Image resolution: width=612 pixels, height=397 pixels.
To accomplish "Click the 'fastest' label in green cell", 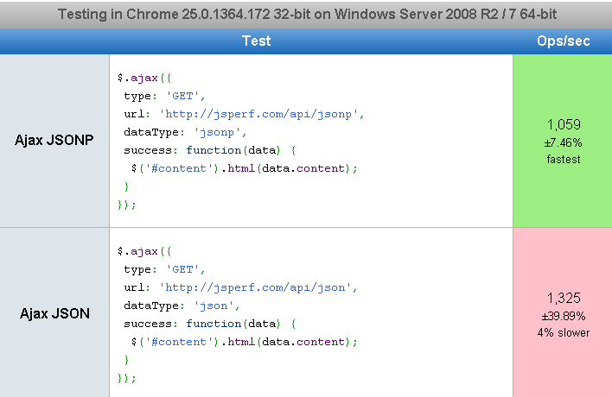I will tap(564, 159).
